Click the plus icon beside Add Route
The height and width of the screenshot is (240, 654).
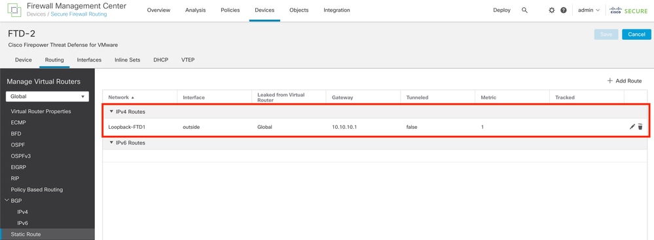609,81
